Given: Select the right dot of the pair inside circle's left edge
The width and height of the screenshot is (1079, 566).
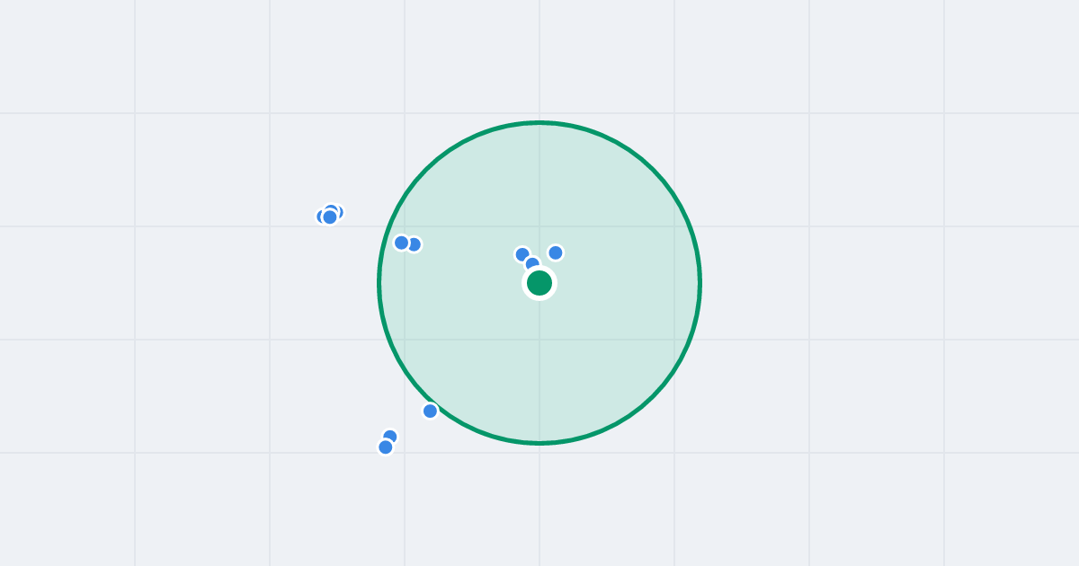Looking at the screenshot, I should pyautogui.click(x=414, y=244).
